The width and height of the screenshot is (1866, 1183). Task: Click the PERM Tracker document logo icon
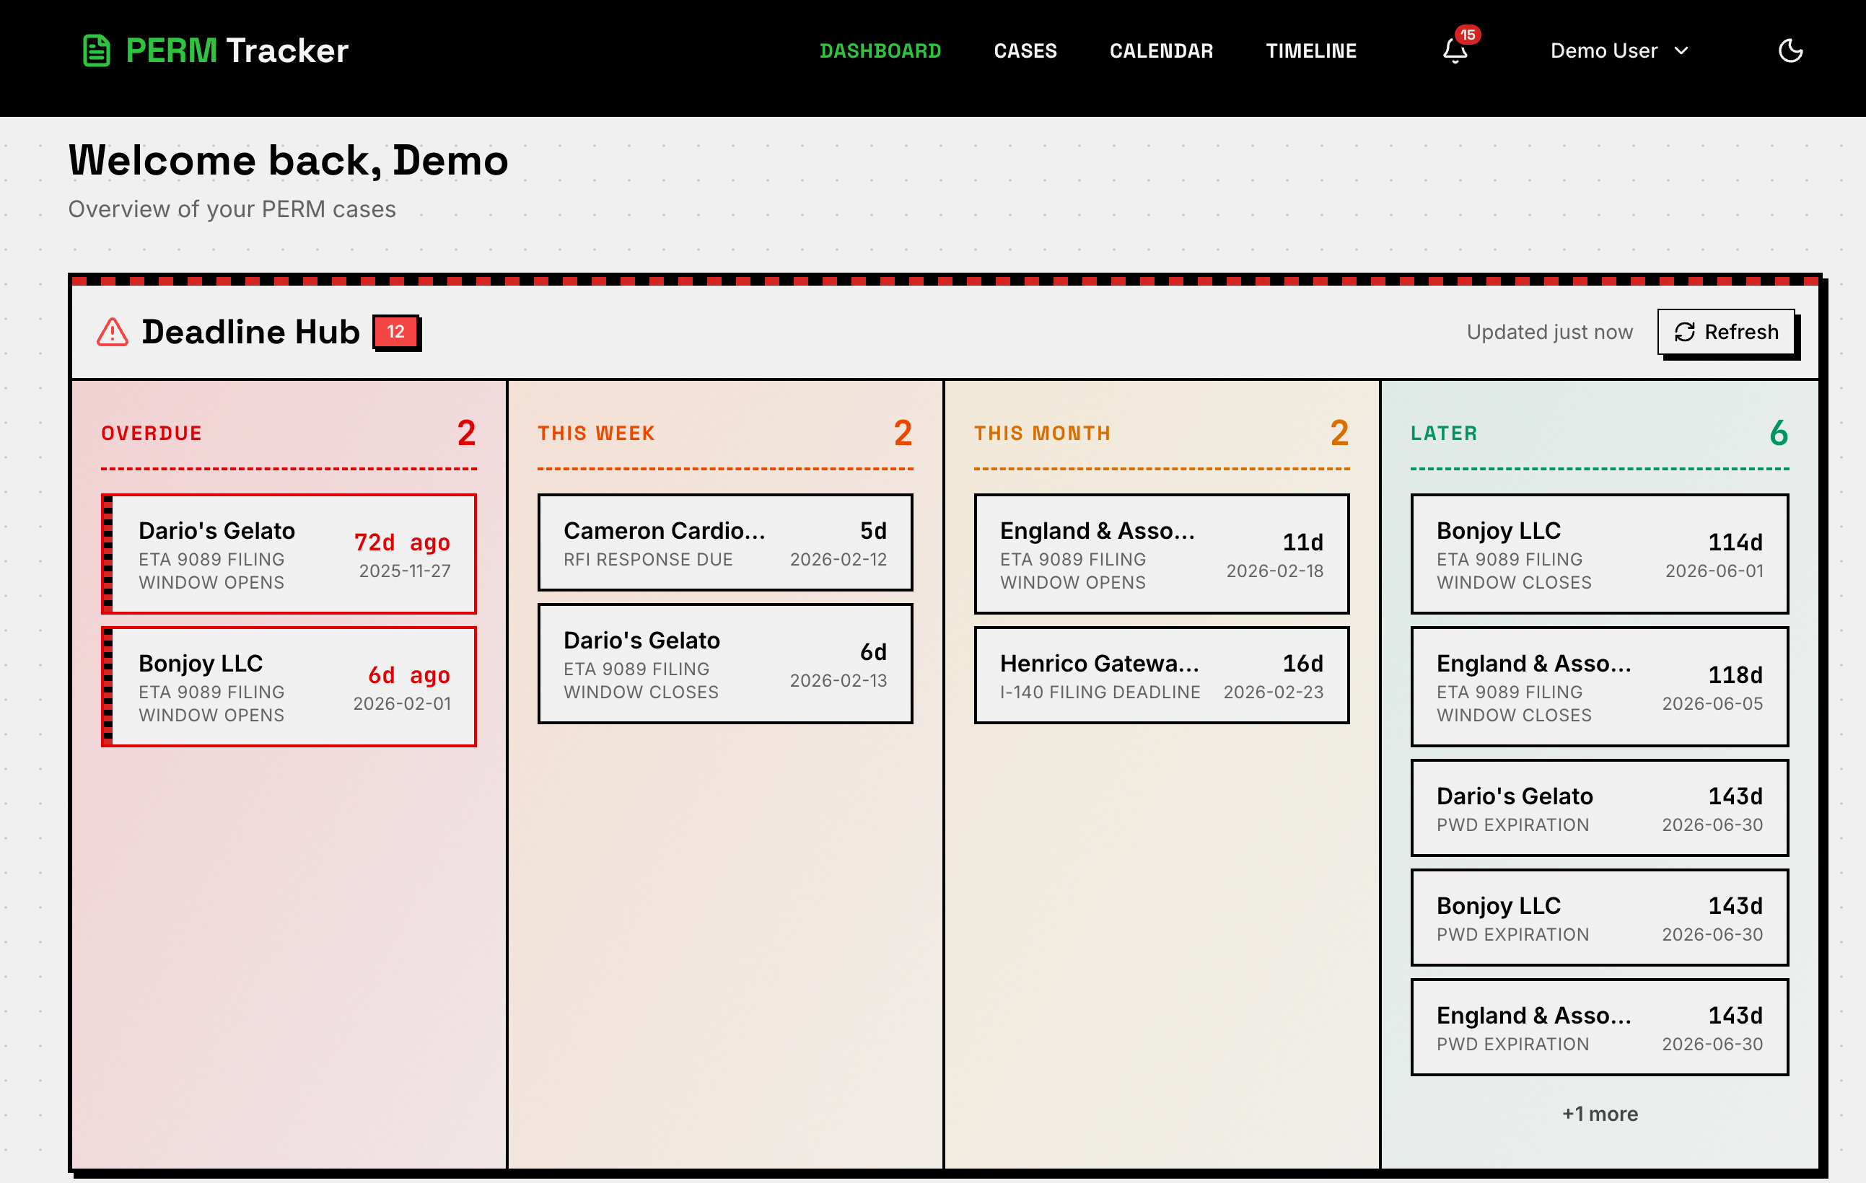click(x=95, y=50)
